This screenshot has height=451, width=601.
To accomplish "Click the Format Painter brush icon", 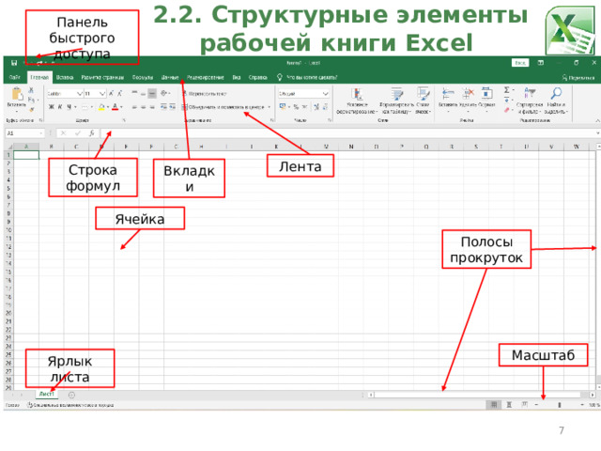I will point(31,110).
